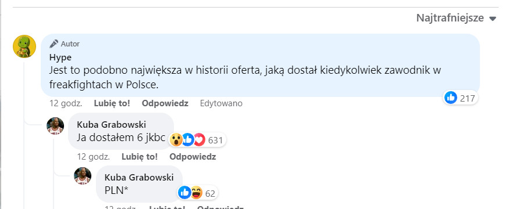Click the haha emoji reaction on PLN* reply
This screenshot has width=509, height=209.
pyautogui.click(x=196, y=193)
